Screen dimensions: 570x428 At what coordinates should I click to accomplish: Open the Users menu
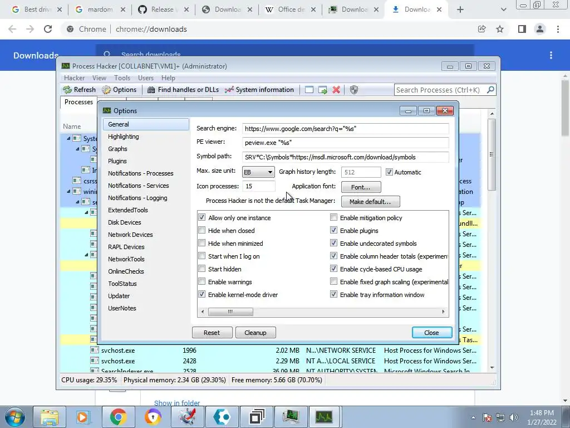pyautogui.click(x=146, y=78)
